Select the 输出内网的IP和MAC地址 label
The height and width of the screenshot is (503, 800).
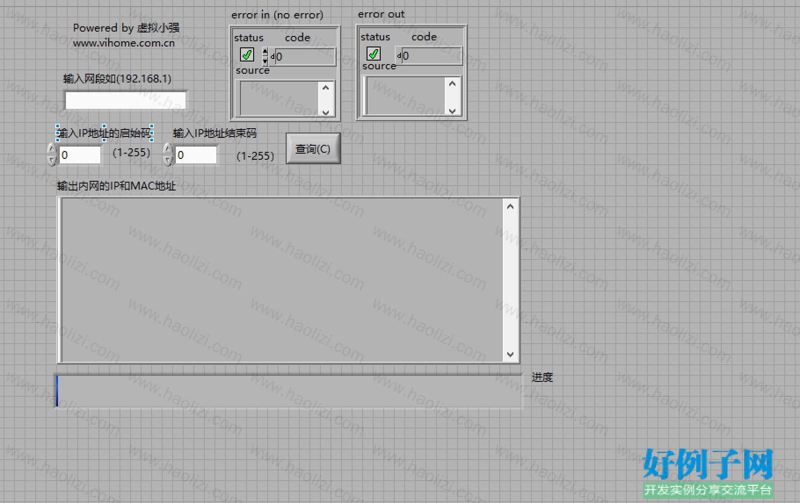(116, 186)
